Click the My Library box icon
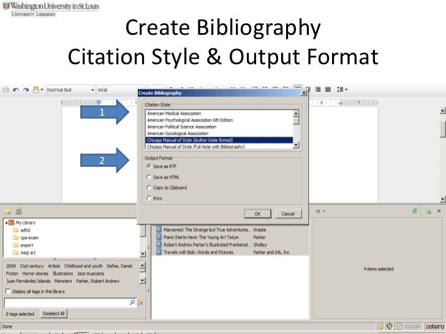446x334 pixels. pyautogui.click(x=12, y=223)
